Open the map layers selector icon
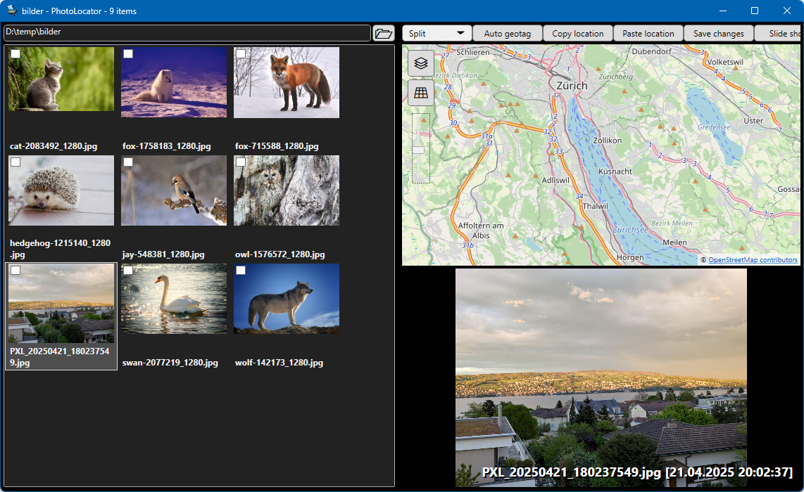 pos(421,63)
